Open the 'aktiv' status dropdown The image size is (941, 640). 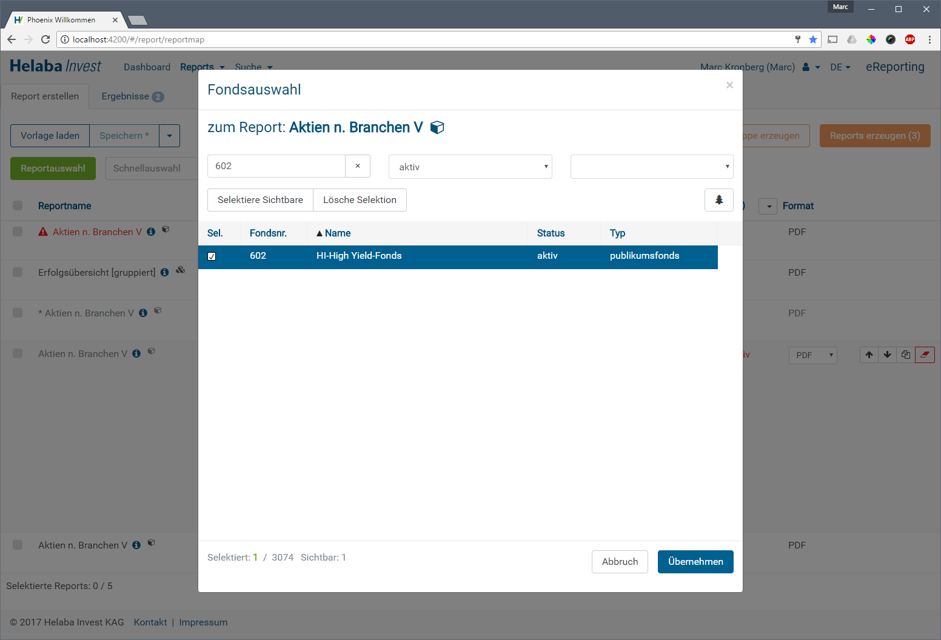(x=470, y=167)
